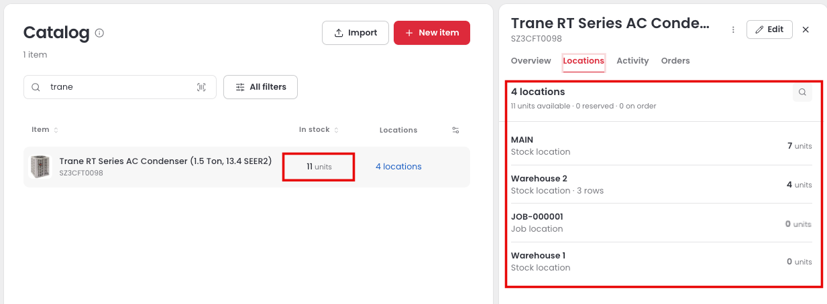Image resolution: width=827 pixels, height=304 pixels.
Task: Select Trane RT Series AC Condenser row name
Action: pos(166,161)
